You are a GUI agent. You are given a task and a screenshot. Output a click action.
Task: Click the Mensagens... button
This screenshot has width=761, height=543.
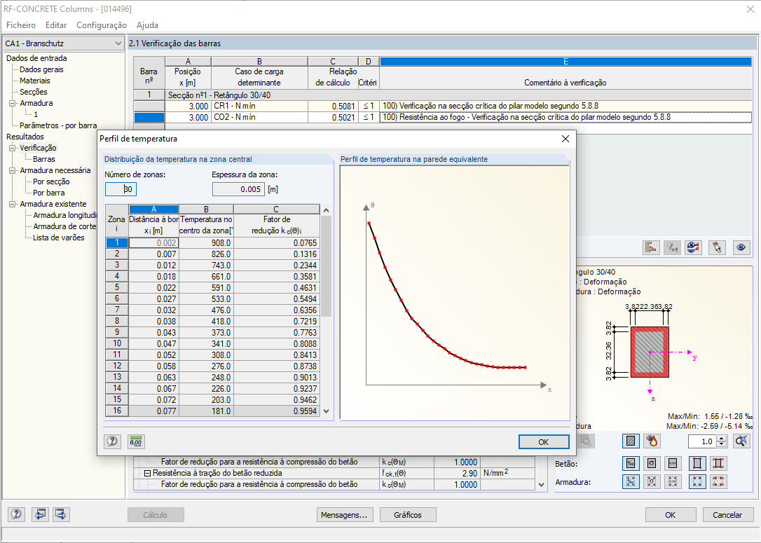[x=344, y=515]
